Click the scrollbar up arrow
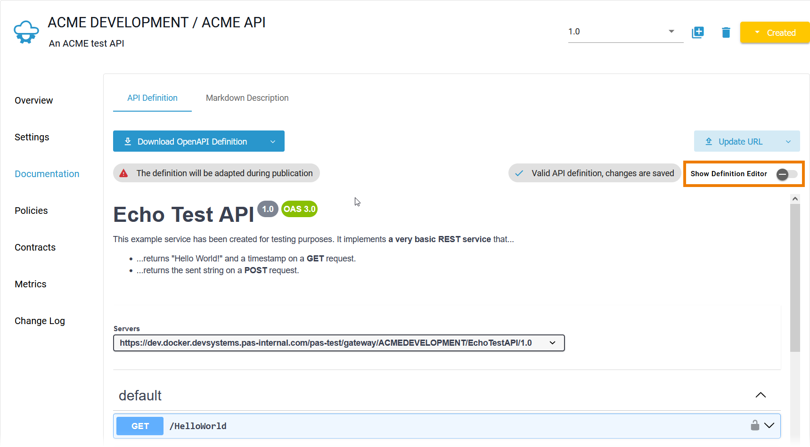 (x=795, y=199)
